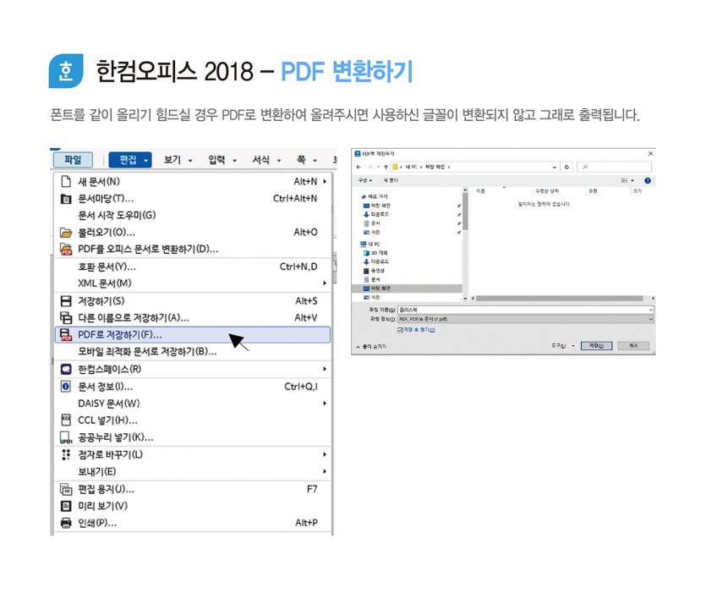Click the search field in save dialog
The image size is (706, 599).
[614, 167]
